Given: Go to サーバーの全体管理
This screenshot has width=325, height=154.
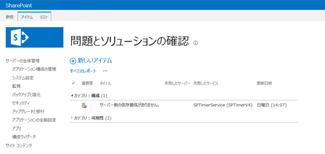Looking at the screenshot, I should 23,61.
